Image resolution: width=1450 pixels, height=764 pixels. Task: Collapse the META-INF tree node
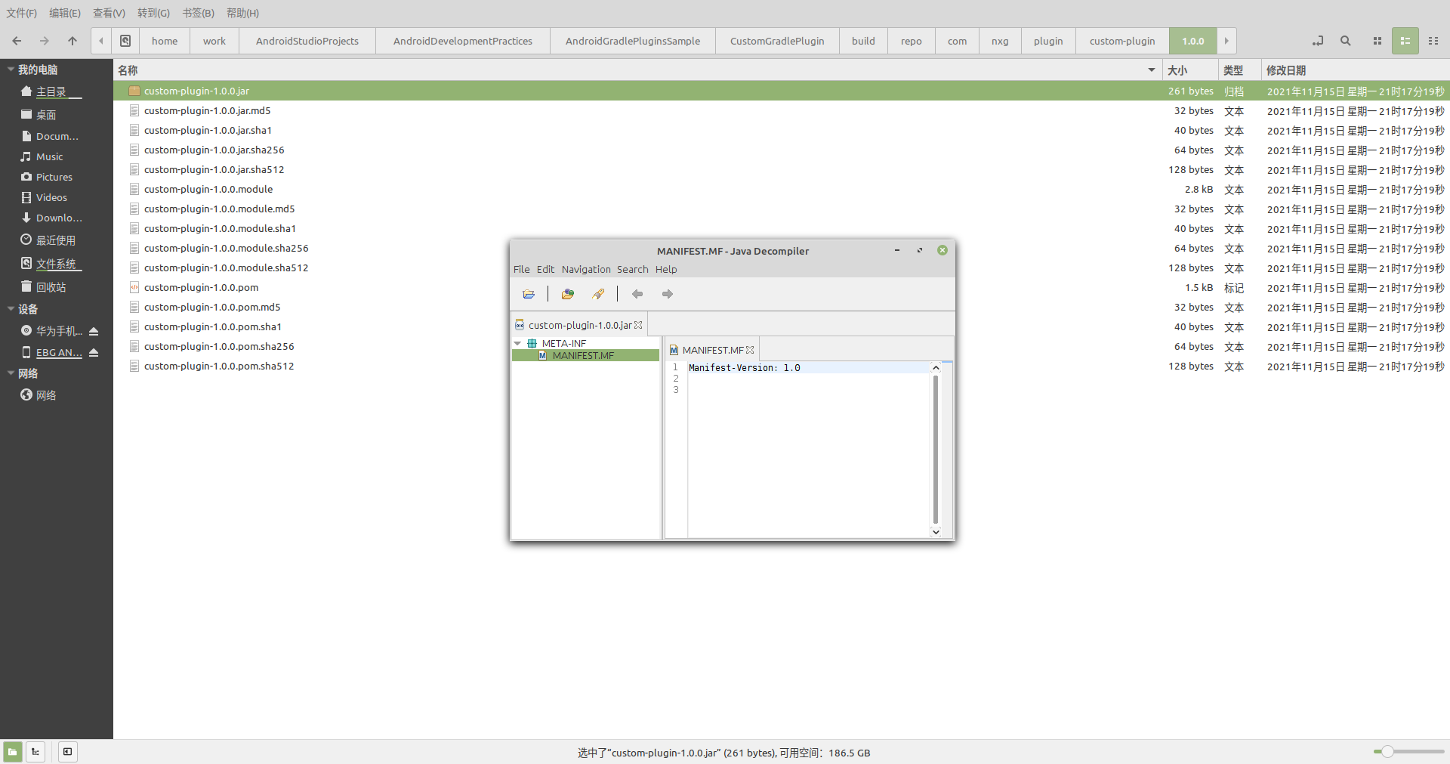pyautogui.click(x=517, y=343)
